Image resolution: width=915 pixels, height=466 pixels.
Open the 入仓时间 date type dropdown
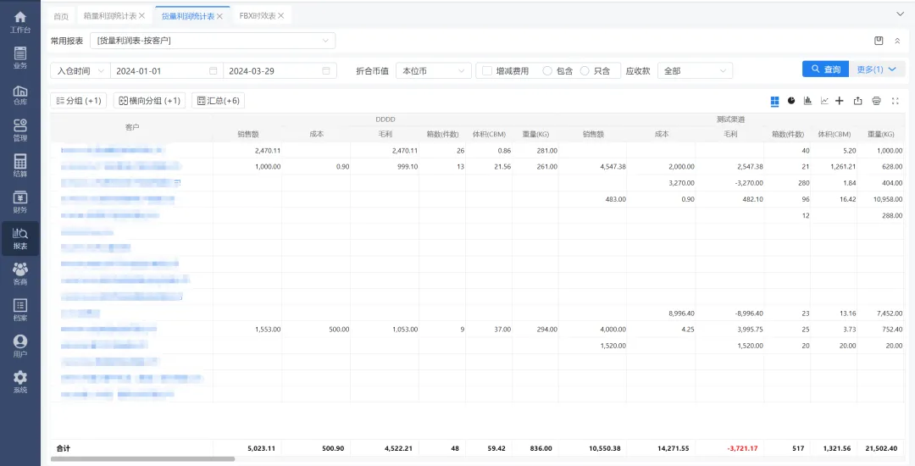click(x=80, y=70)
